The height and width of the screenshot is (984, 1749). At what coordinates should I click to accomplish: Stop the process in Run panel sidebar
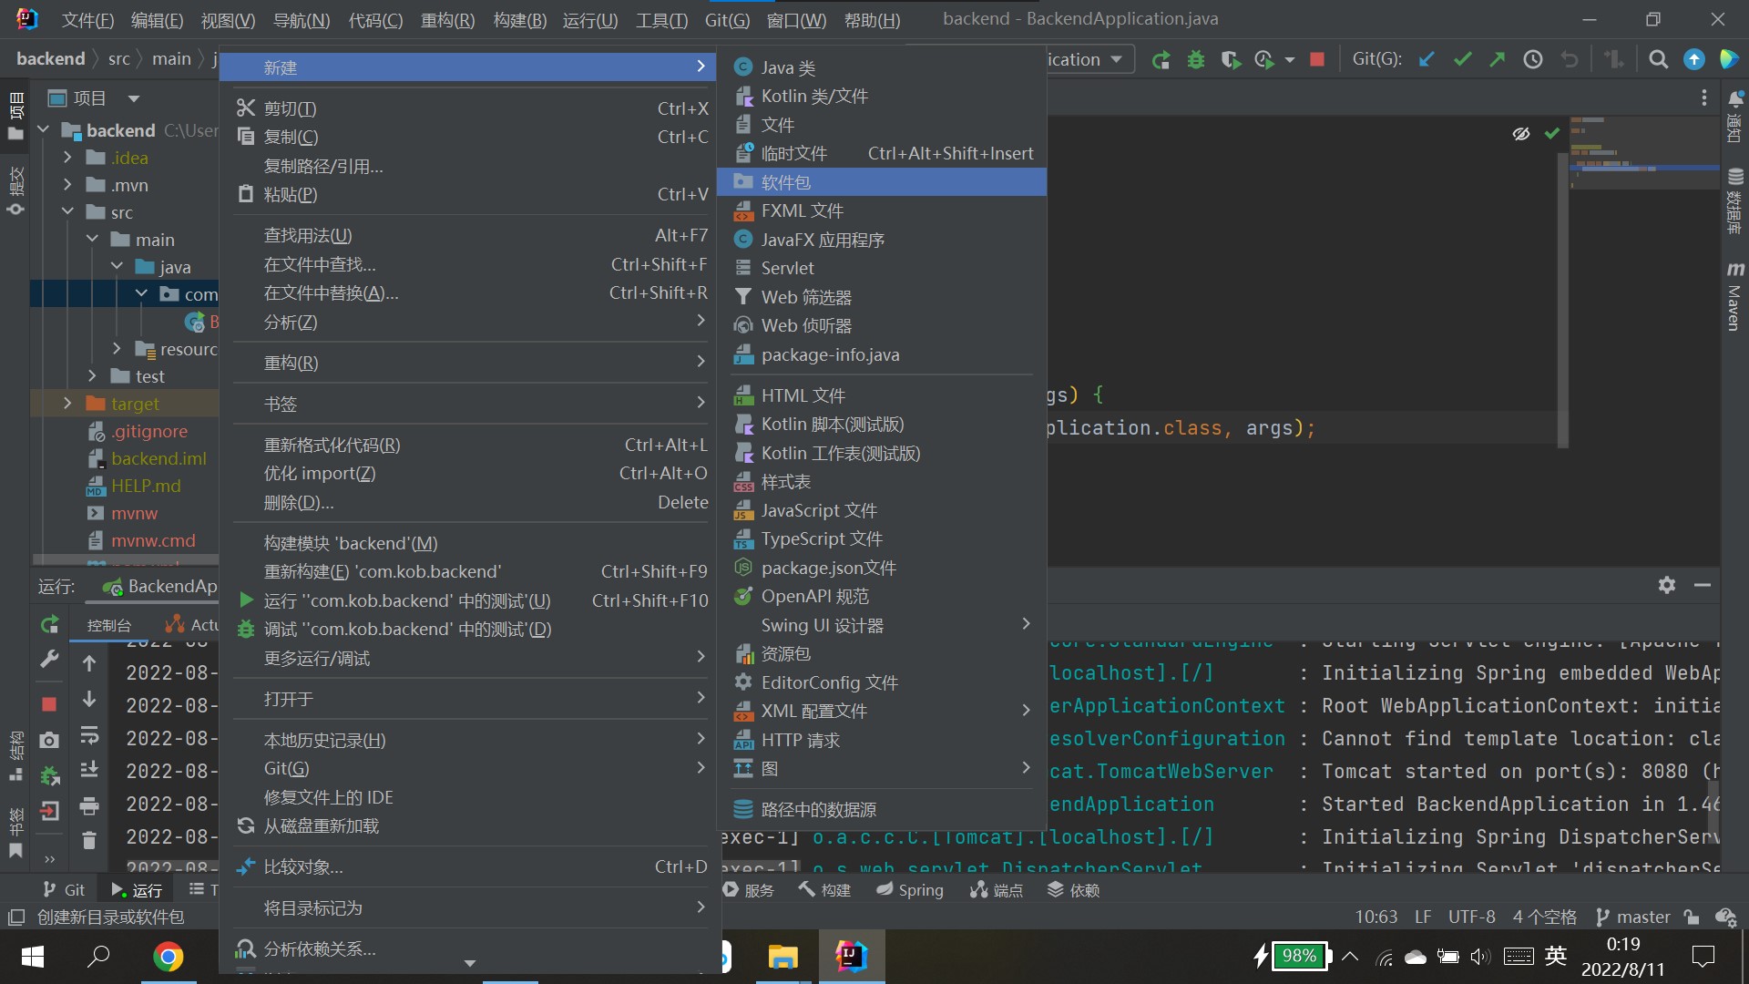pos(49,704)
